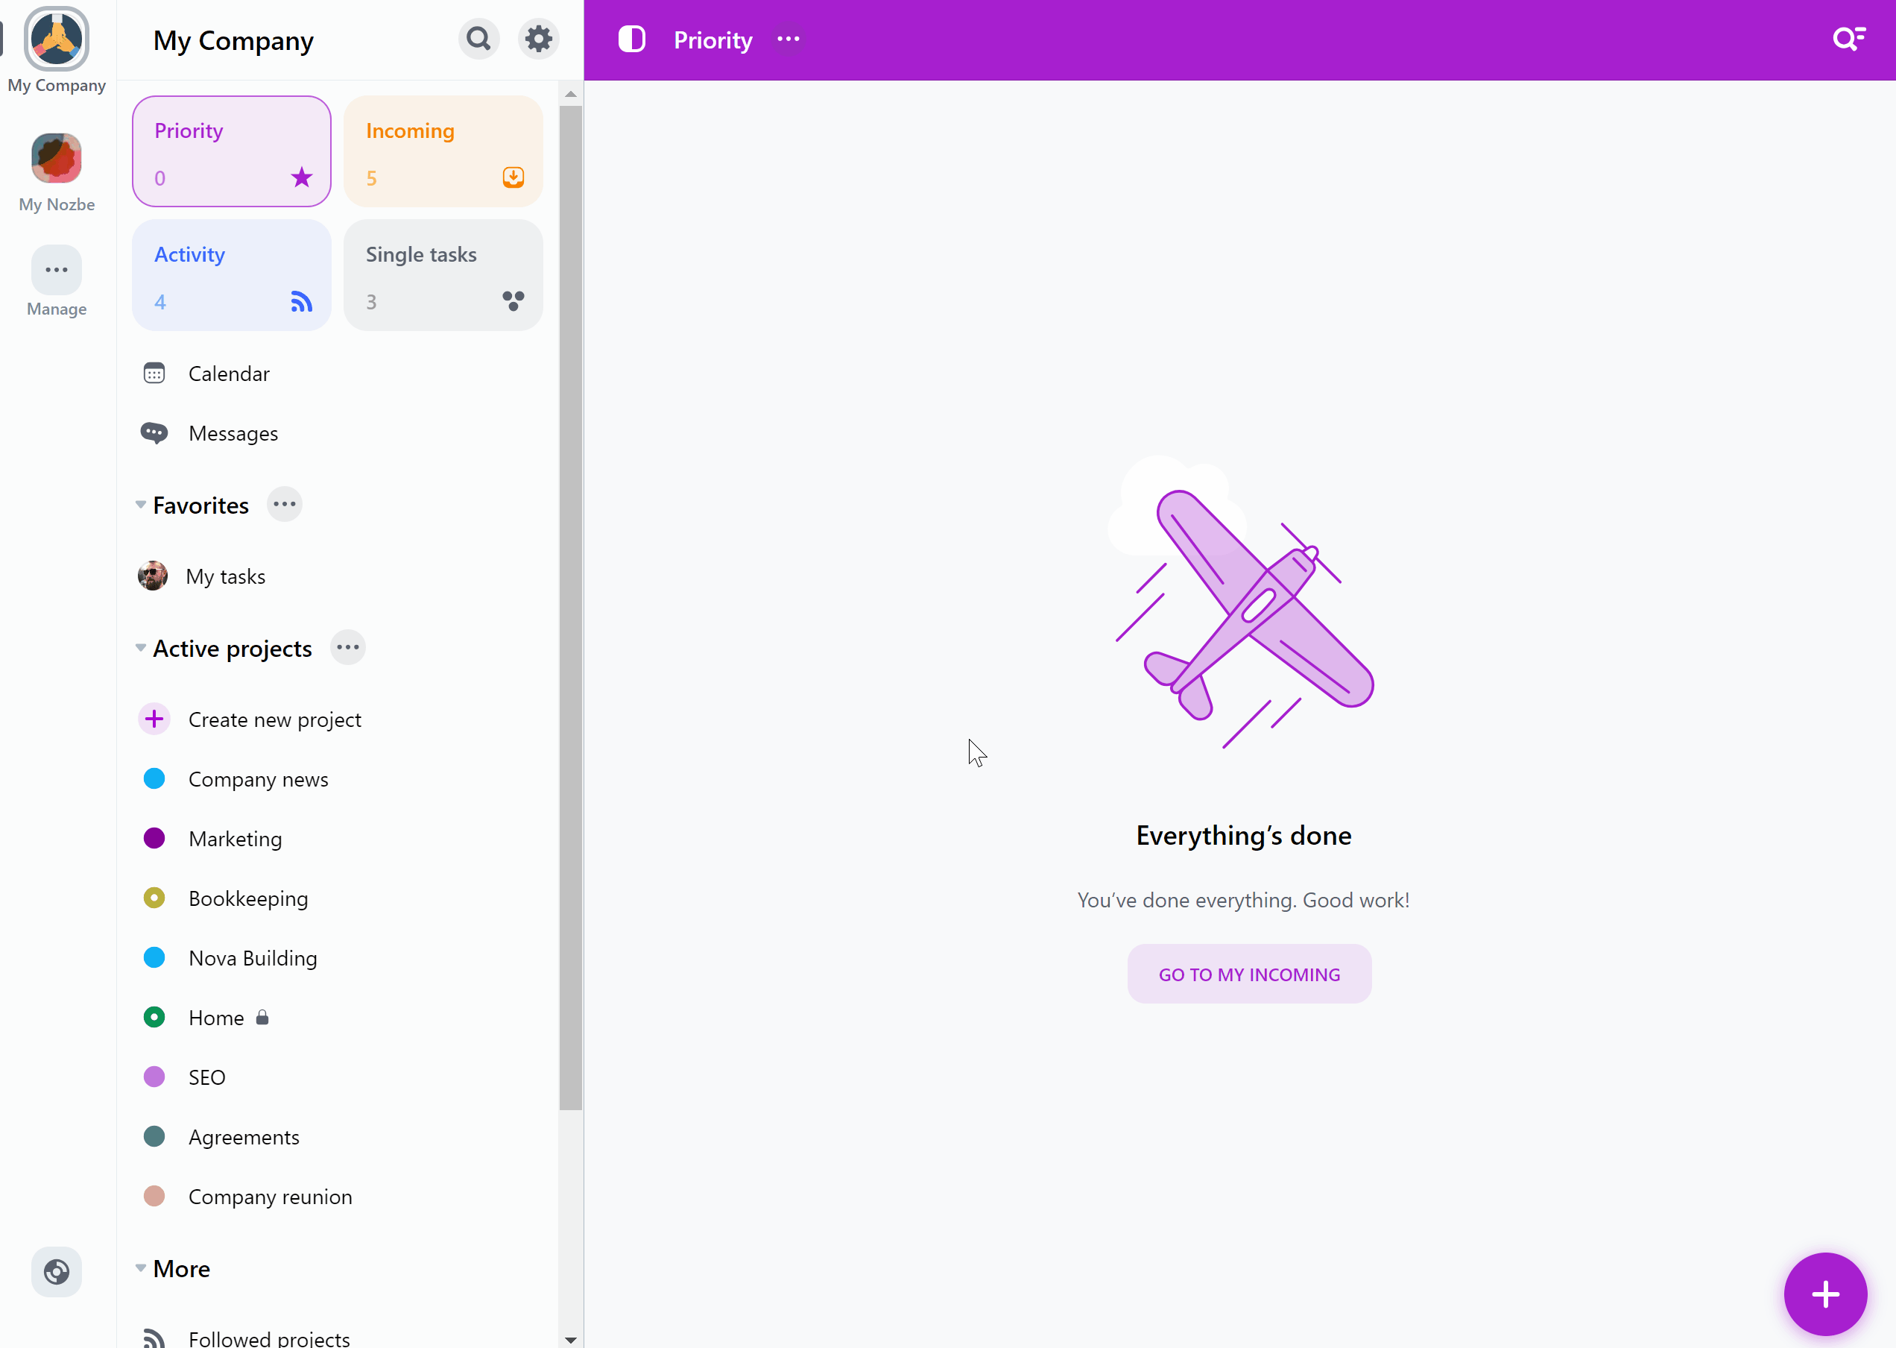Screen dimensions: 1896x1348
Task: Click the Create new project link
Action: (274, 718)
